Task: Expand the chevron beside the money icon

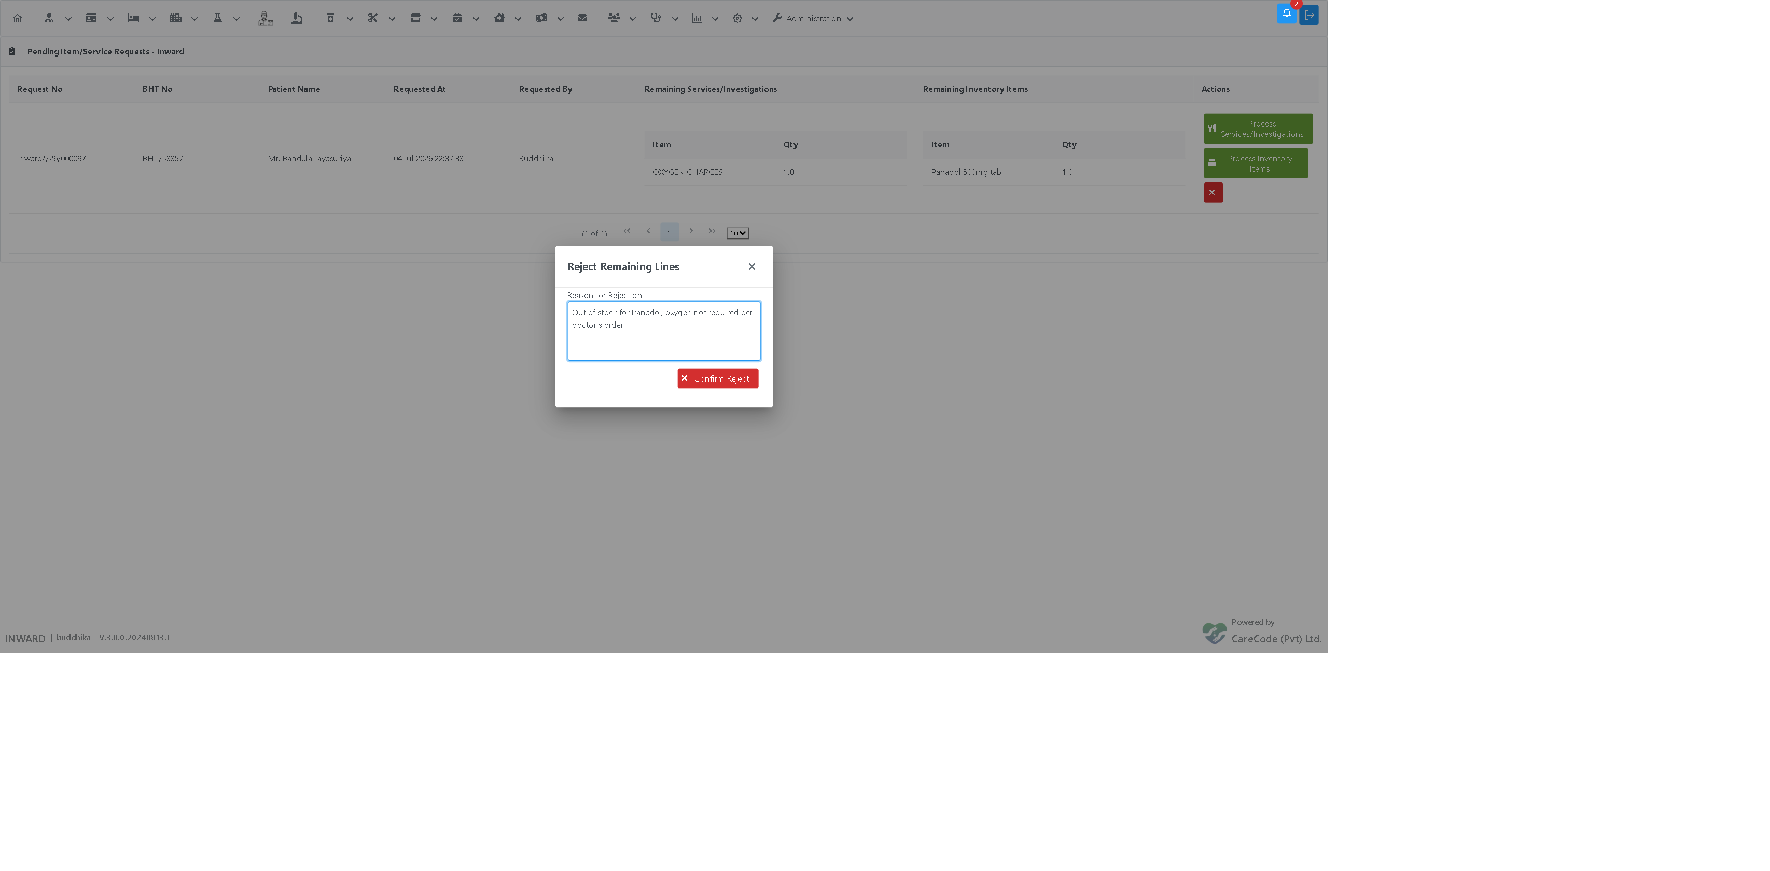Action: pos(561,19)
